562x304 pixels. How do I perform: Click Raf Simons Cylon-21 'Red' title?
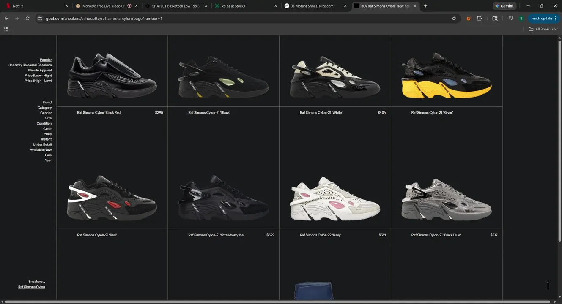point(97,235)
